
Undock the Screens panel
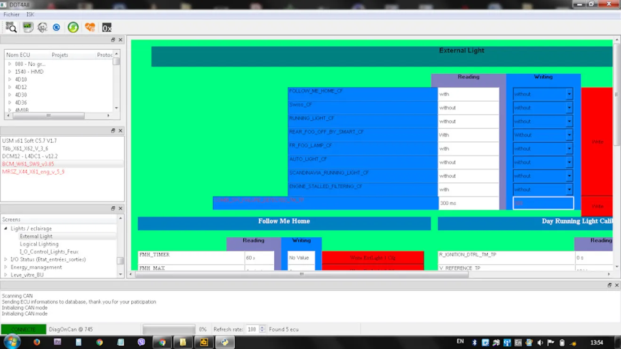click(113, 208)
